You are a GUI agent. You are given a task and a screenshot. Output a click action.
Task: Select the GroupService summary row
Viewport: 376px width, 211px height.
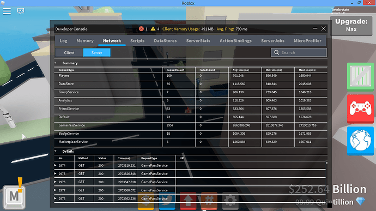(x=191, y=92)
